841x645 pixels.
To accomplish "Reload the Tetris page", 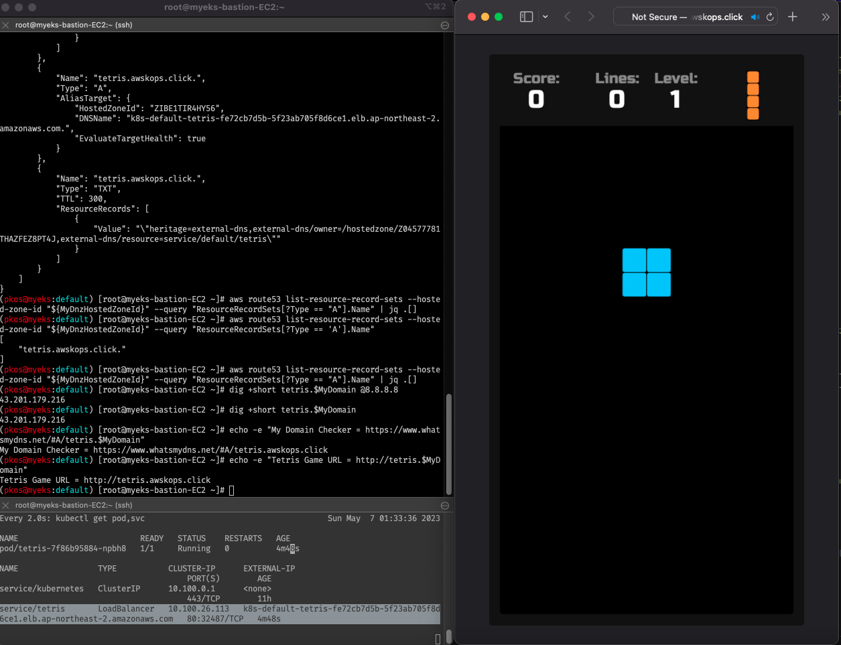I will [771, 17].
